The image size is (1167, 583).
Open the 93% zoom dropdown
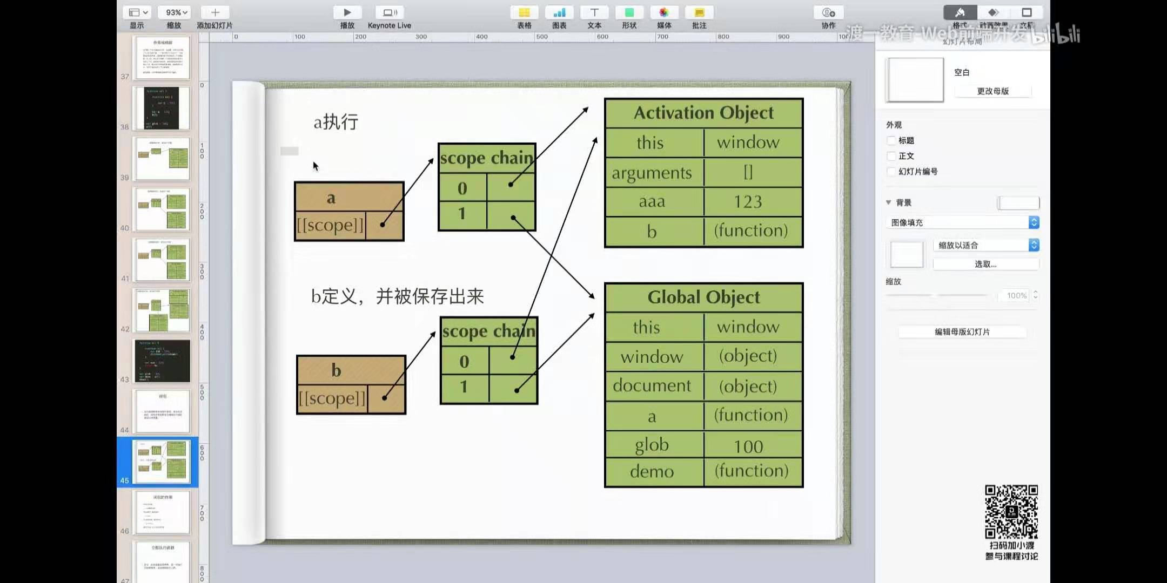point(176,12)
